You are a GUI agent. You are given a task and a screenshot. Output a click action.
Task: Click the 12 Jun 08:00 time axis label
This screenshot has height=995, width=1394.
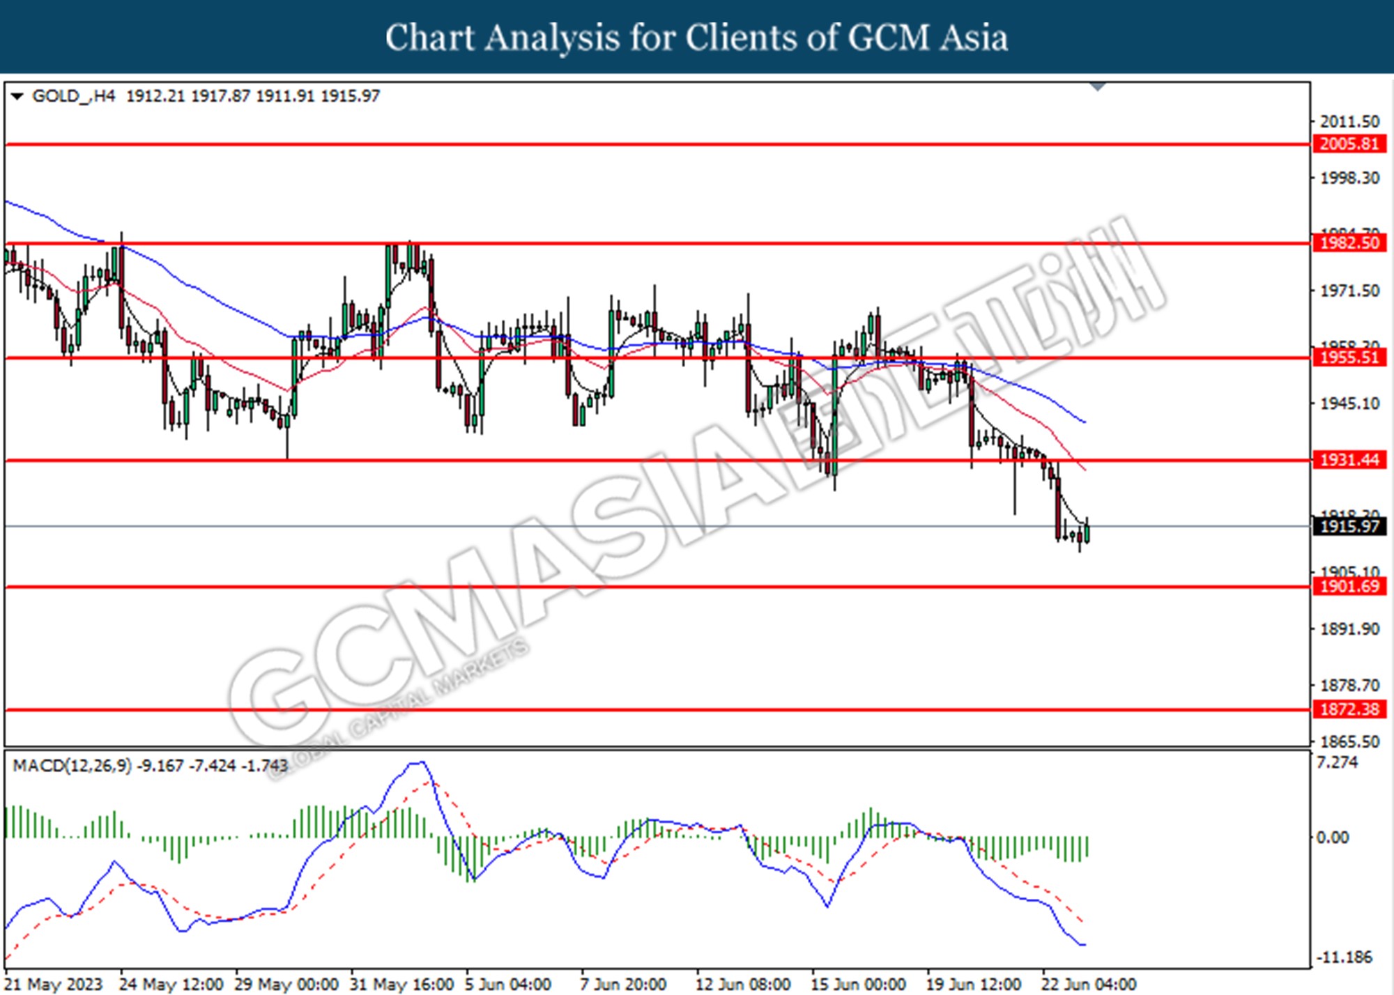[743, 985]
